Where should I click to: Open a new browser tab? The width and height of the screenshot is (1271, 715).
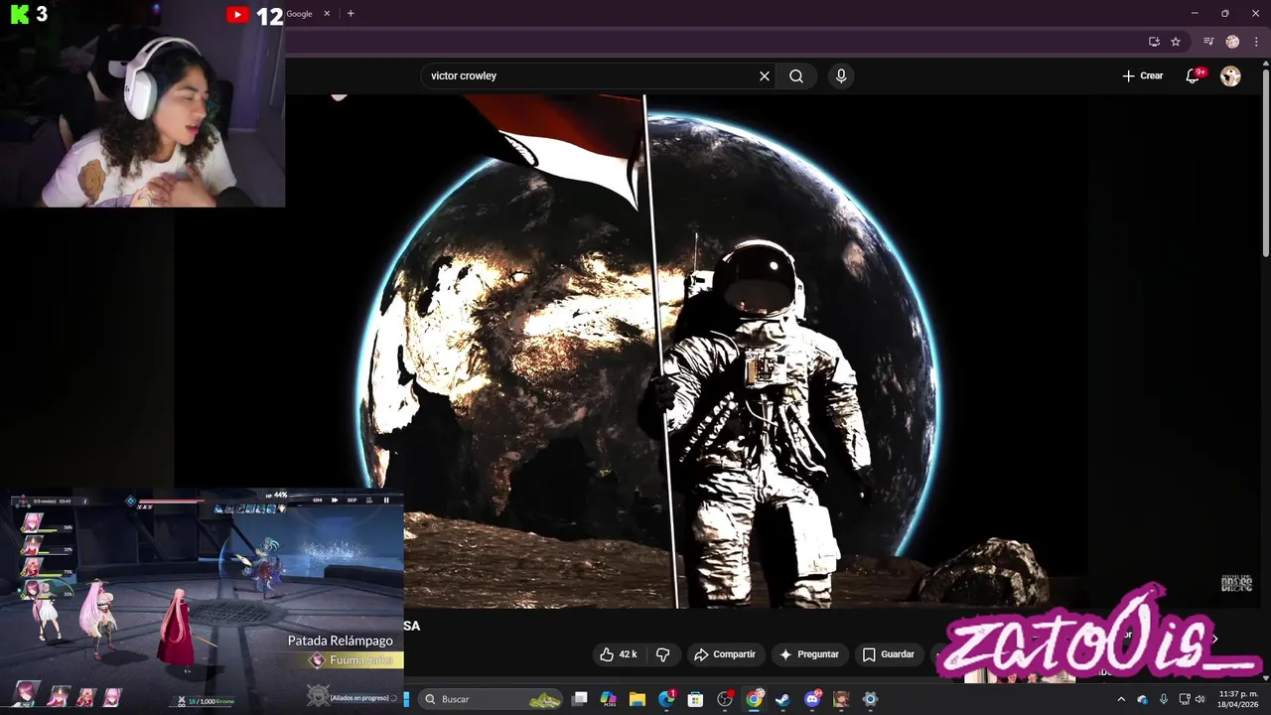[x=351, y=14]
